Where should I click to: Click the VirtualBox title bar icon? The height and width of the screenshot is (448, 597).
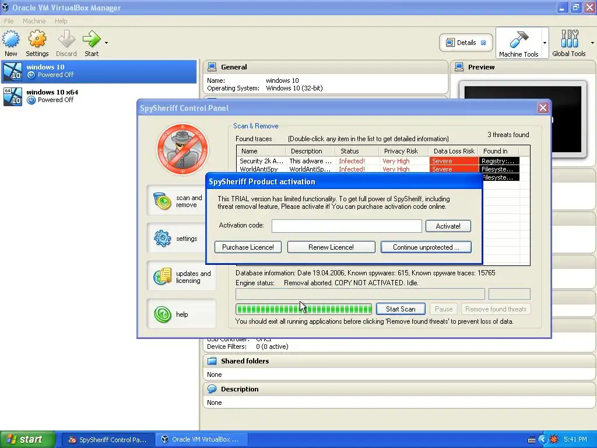coord(5,7)
